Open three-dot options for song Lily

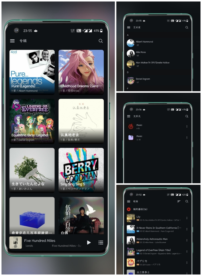(187, 218)
